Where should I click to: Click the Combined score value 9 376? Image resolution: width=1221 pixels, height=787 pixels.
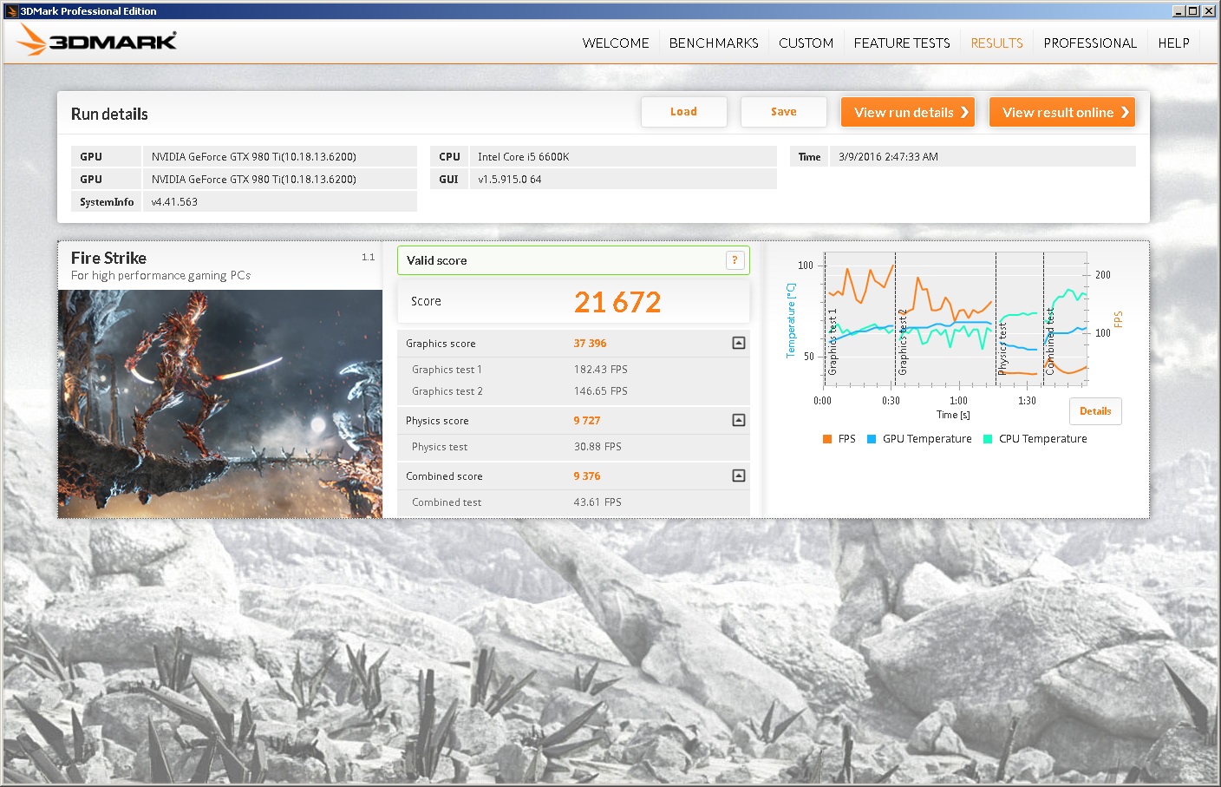click(x=586, y=476)
